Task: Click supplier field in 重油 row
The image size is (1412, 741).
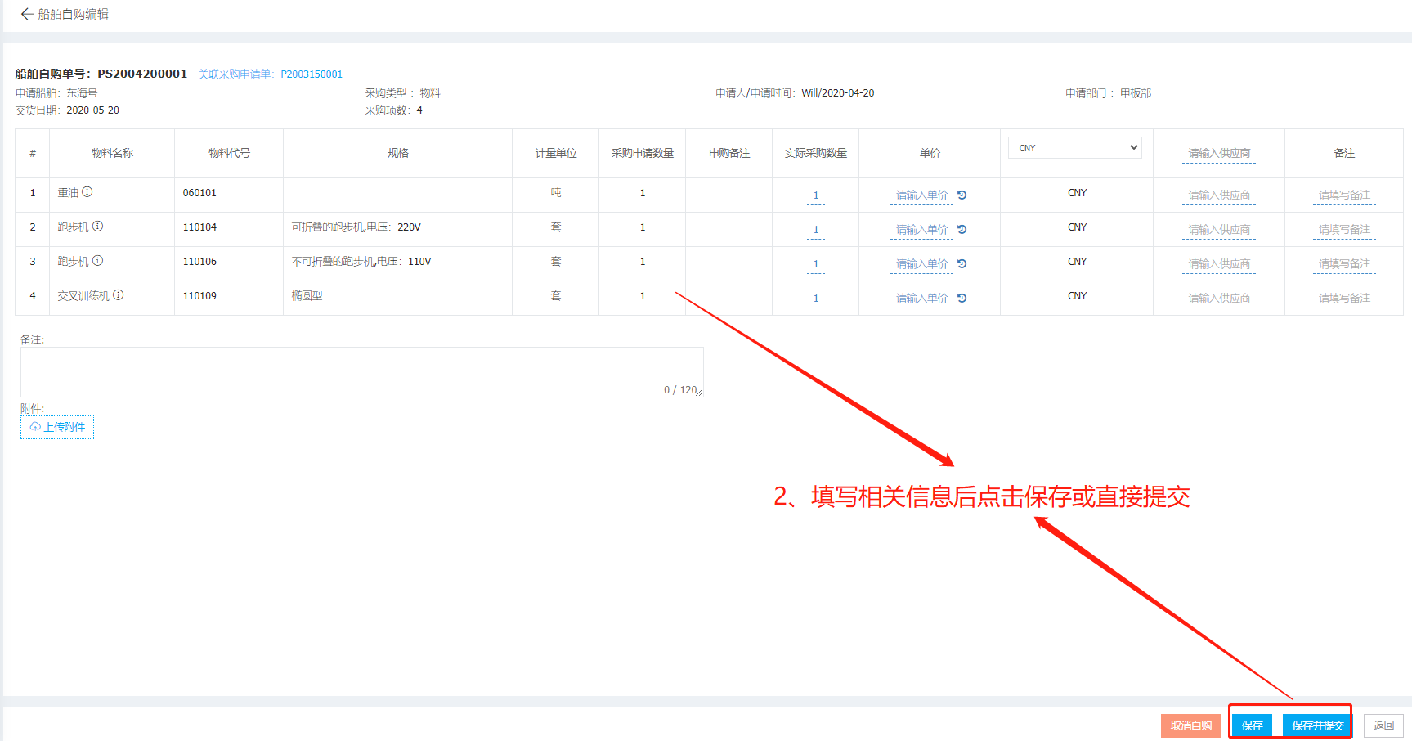Action: click(1219, 195)
